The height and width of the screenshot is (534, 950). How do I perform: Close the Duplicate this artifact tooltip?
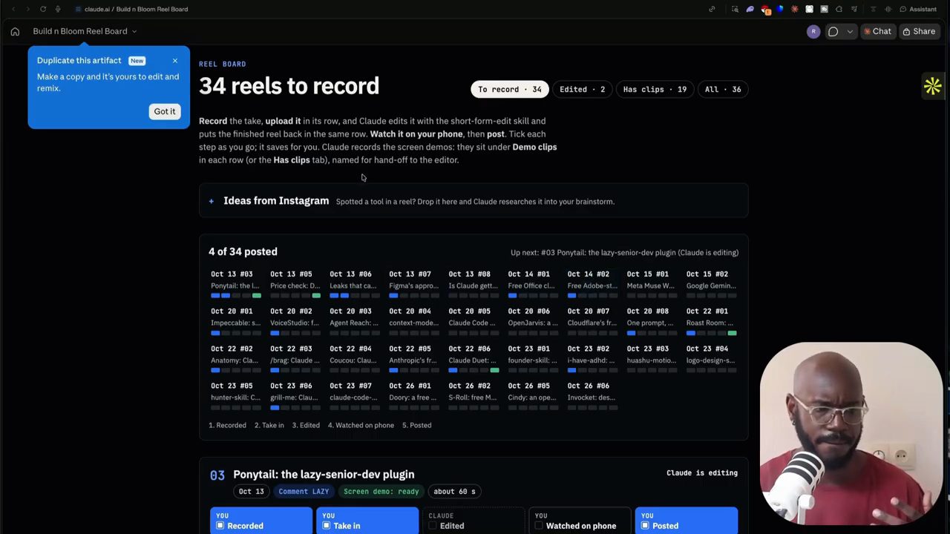click(x=175, y=61)
